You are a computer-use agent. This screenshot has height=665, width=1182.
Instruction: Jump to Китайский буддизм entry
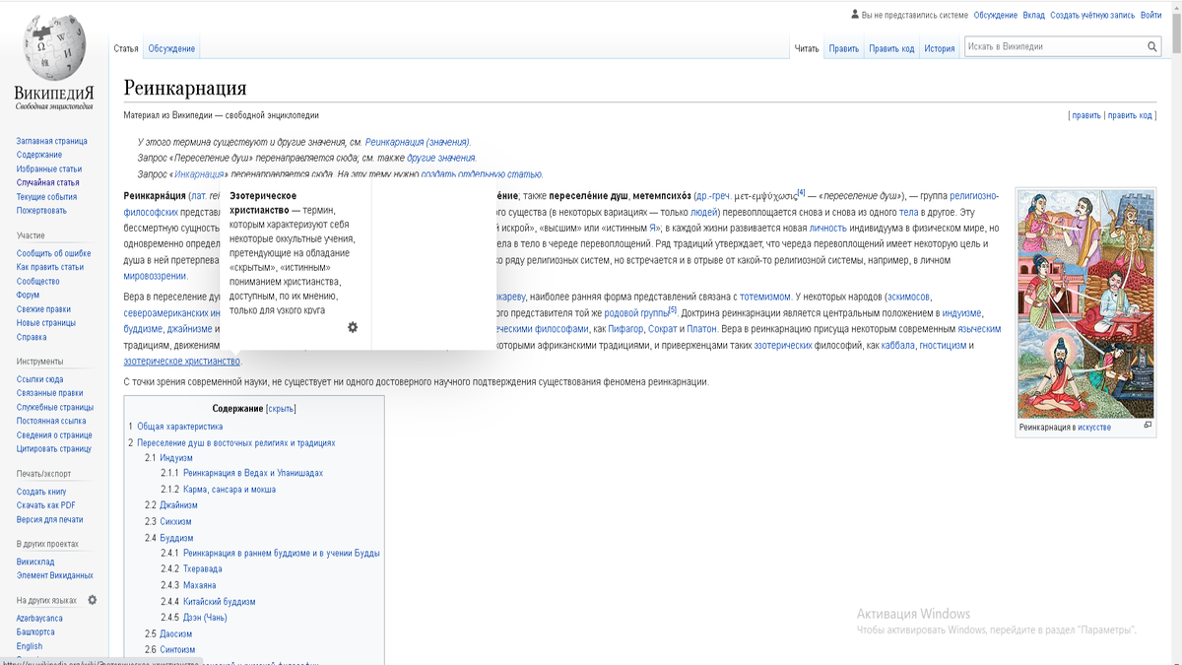pyautogui.click(x=219, y=601)
